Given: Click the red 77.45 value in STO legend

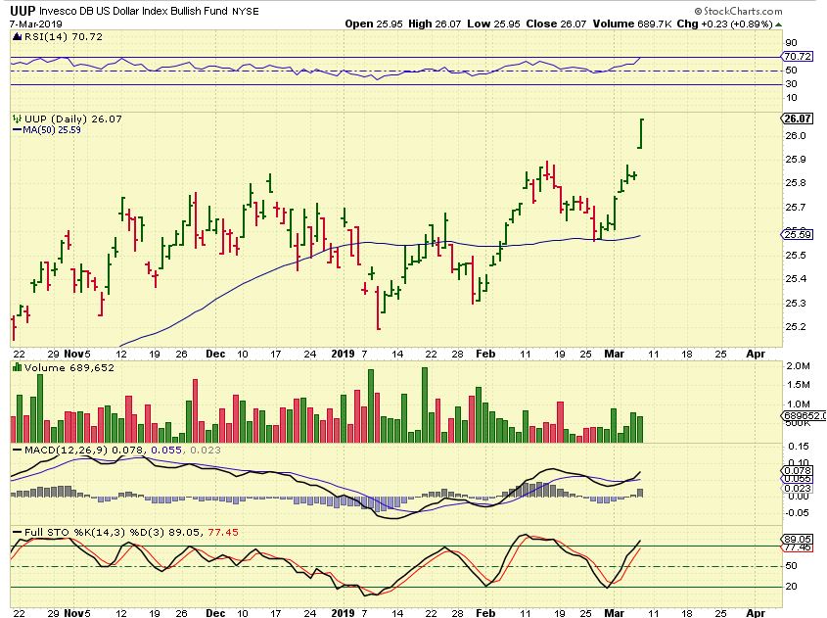Looking at the screenshot, I should point(223,533).
